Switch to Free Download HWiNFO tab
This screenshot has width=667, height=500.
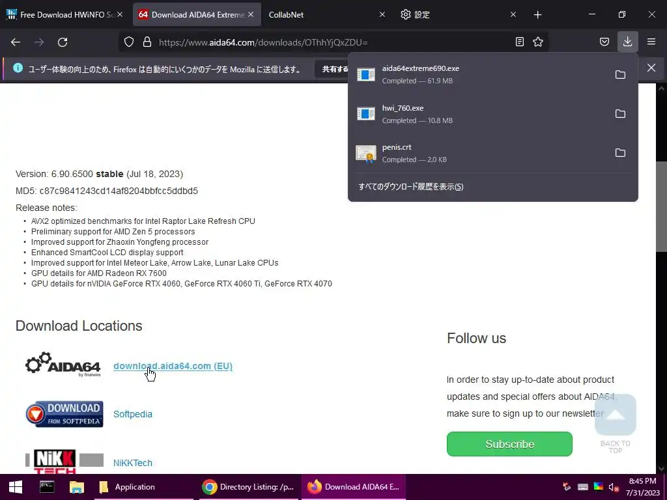64,14
